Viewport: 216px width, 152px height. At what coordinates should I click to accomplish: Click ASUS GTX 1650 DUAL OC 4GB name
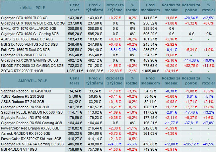pyautogui.click(x=27, y=39)
